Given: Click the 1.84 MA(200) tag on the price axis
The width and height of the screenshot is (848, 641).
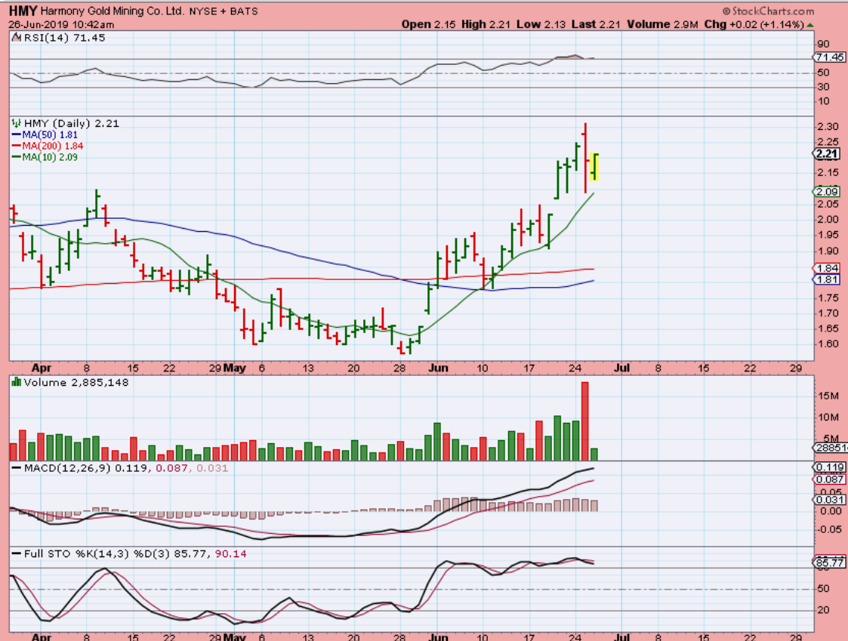Looking at the screenshot, I should tap(826, 268).
